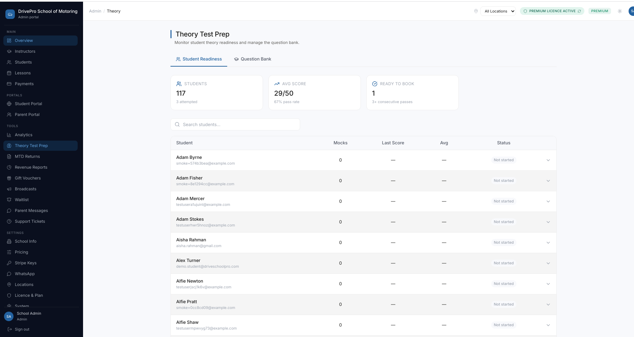Click the Gift Vouchers gift icon
Screen dimensions: 634x337
pos(9,178)
